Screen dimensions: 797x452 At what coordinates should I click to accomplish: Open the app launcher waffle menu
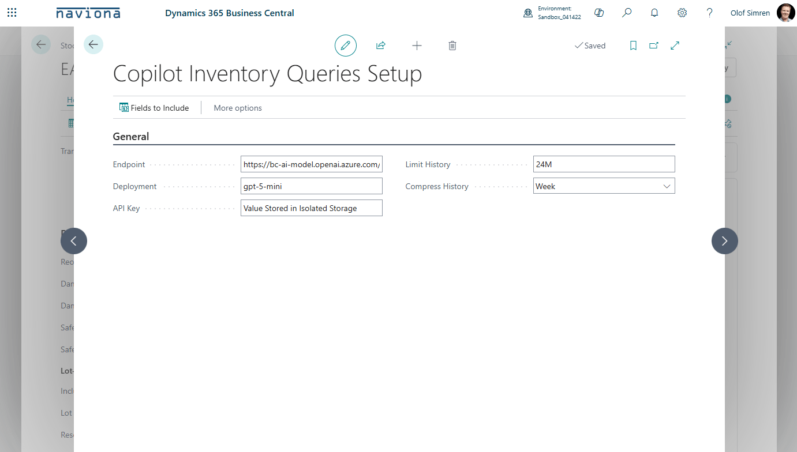12,13
